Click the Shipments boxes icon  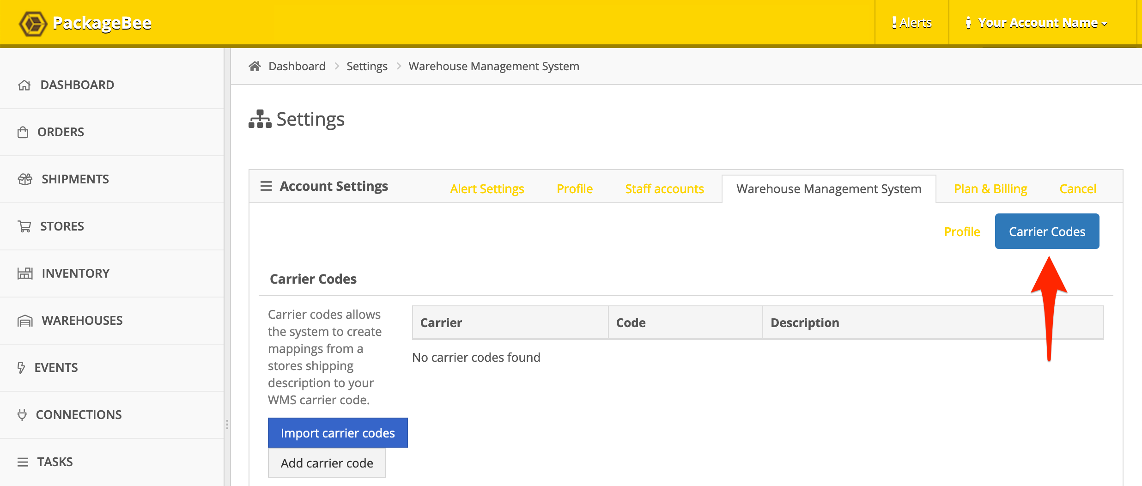coord(25,179)
